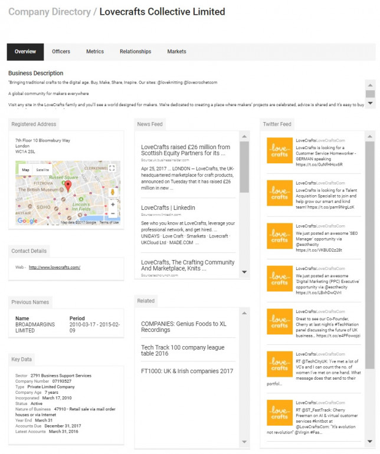Click postcode 'WC1A 2SL'
Screen dimensions: 380x454
coord(25,152)
